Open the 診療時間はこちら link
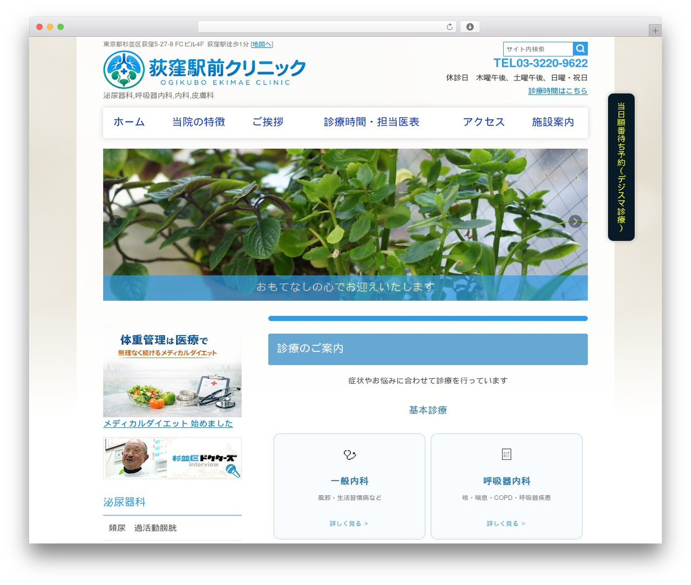Image resolution: width=691 pixels, height=585 pixels. pos(558,91)
